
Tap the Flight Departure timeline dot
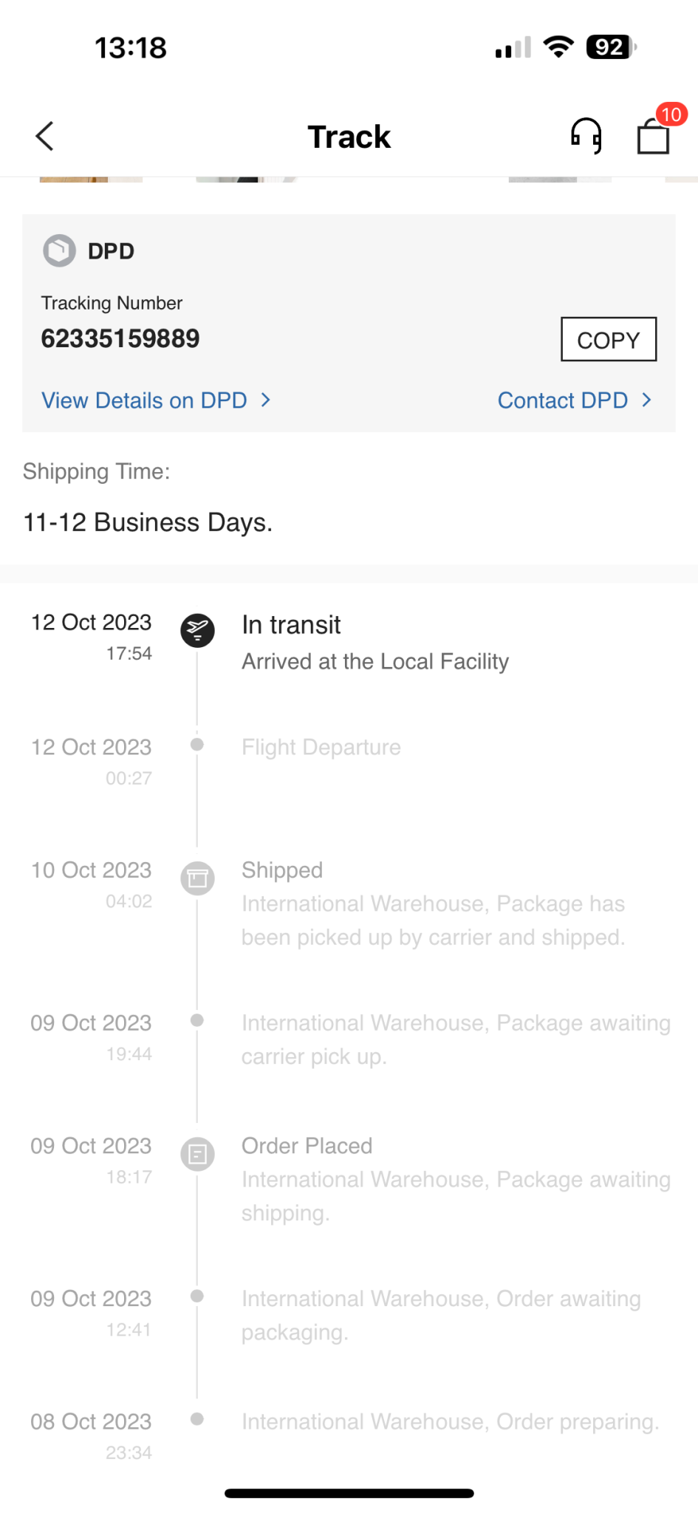[x=197, y=745]
